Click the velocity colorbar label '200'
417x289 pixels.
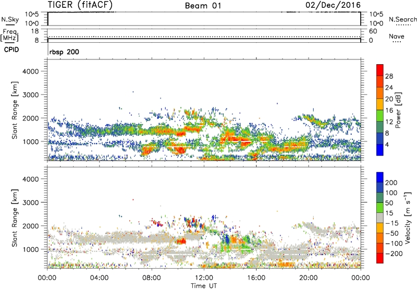(x=391, y=183)
